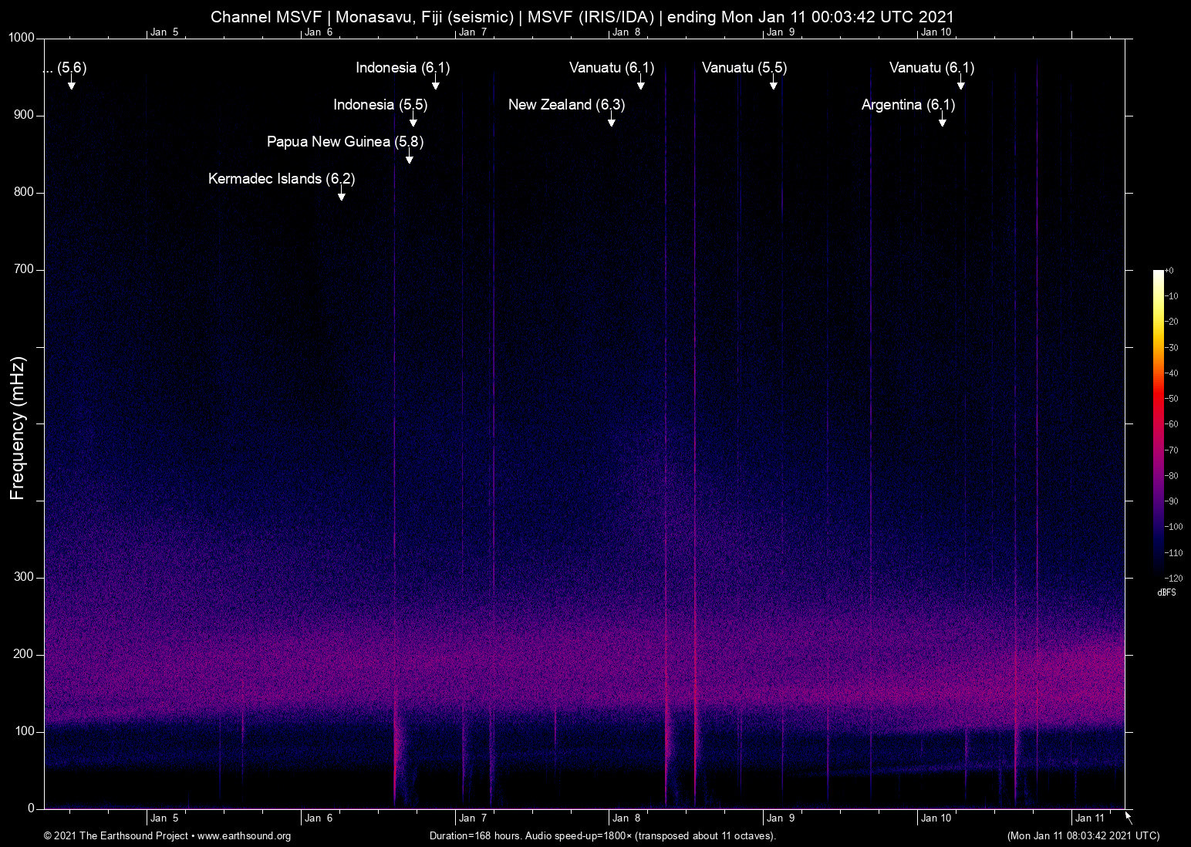Click the Channel MSVF Monasavu, Fiji chart title
The height and width of the screenshot is (847, 1191).
[x=582, y=17]
